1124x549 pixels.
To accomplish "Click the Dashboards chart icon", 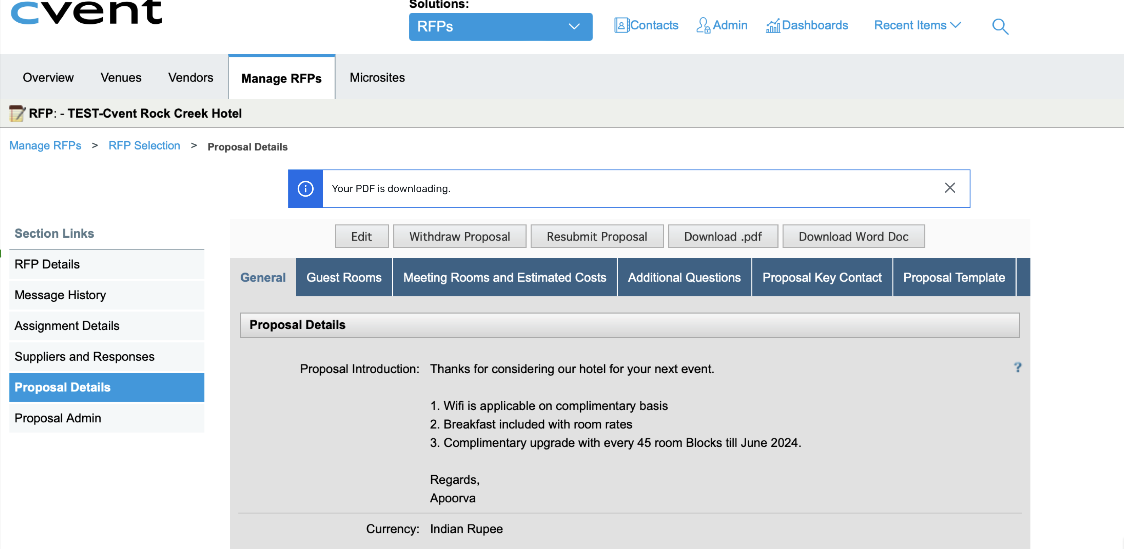I will click(x=772, y=26).
